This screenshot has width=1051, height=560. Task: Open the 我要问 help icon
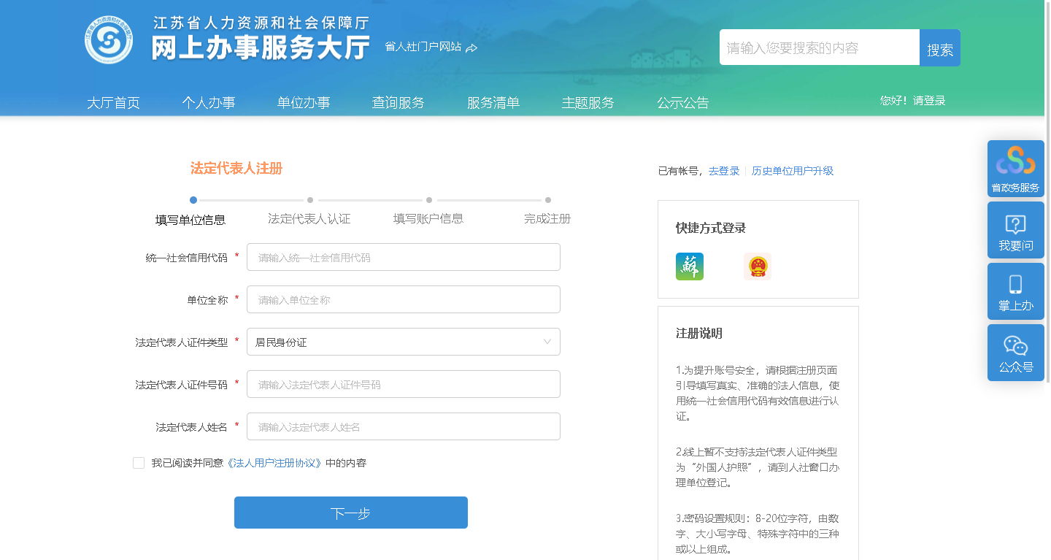[x=1015, y=230]
